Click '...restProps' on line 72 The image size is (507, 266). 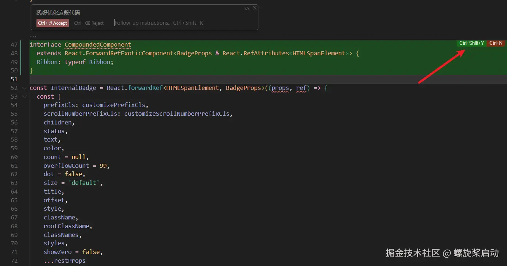click(65, 261)
